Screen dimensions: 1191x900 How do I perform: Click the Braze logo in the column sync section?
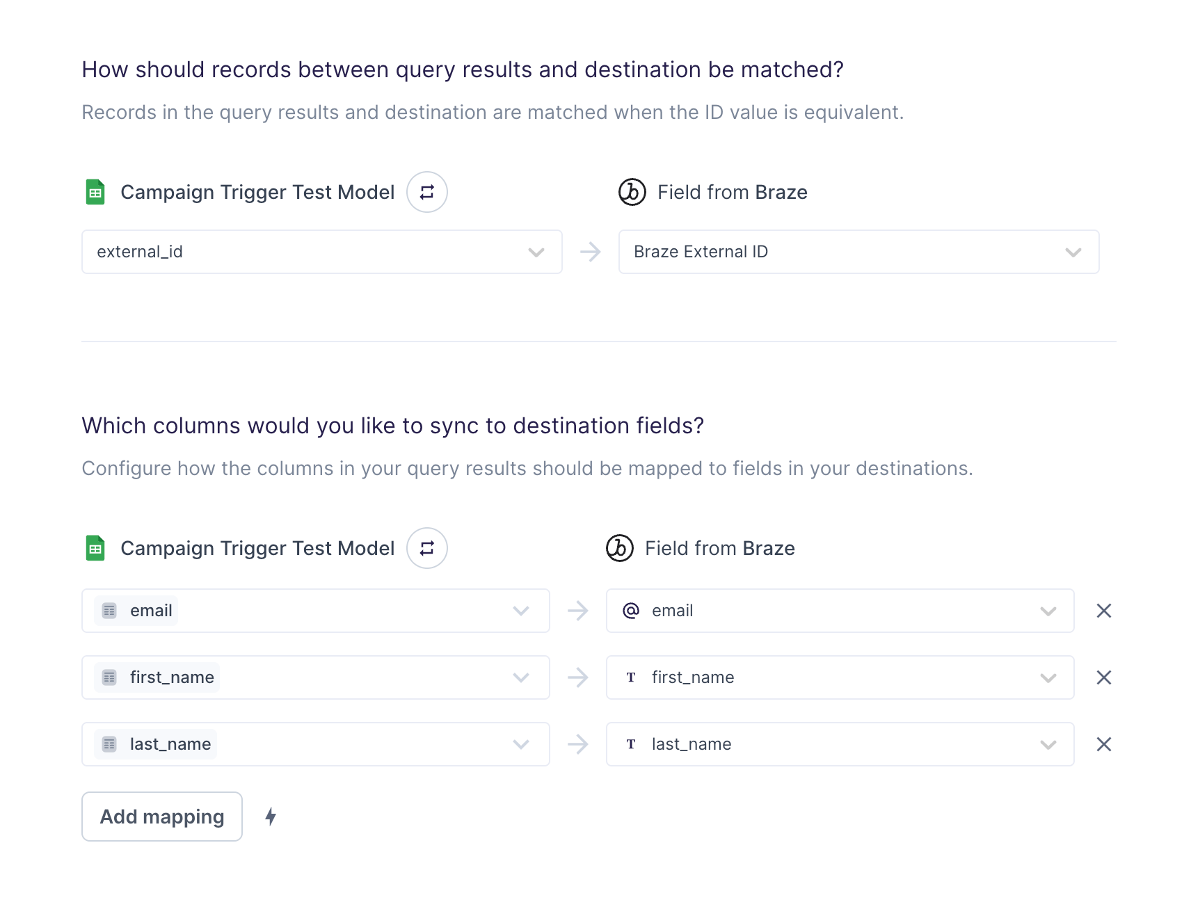point(620,548)
